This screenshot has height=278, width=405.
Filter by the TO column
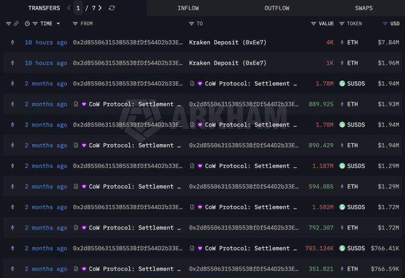pyautogui.click(x=191, y=23)
